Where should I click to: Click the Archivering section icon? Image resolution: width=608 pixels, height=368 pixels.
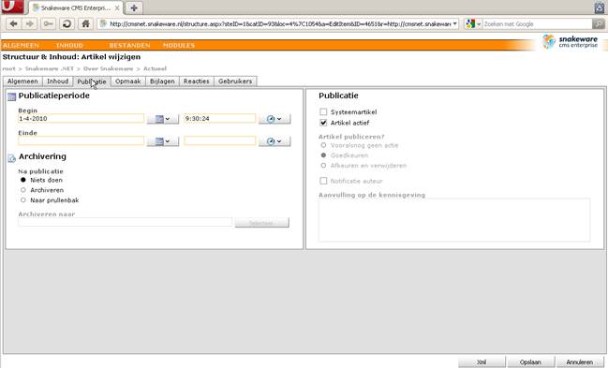tap(11, 158)
